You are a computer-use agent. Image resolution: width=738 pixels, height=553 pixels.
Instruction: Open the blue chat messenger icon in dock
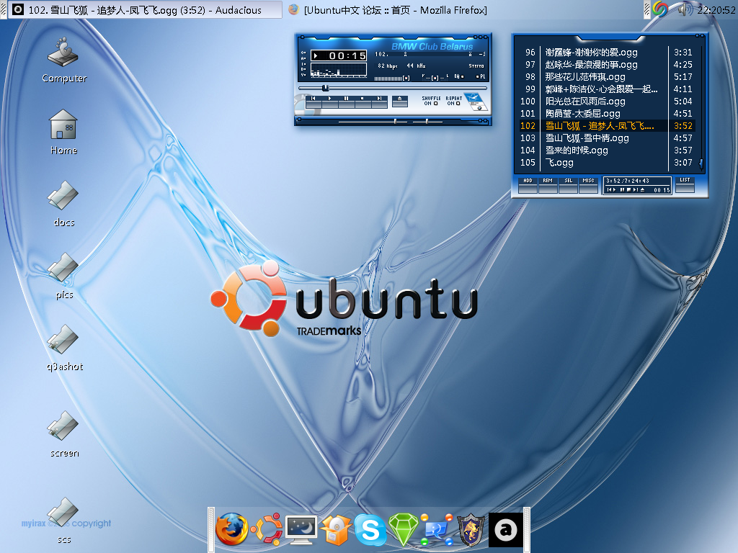pyautogui.click(x=437, y=529)
